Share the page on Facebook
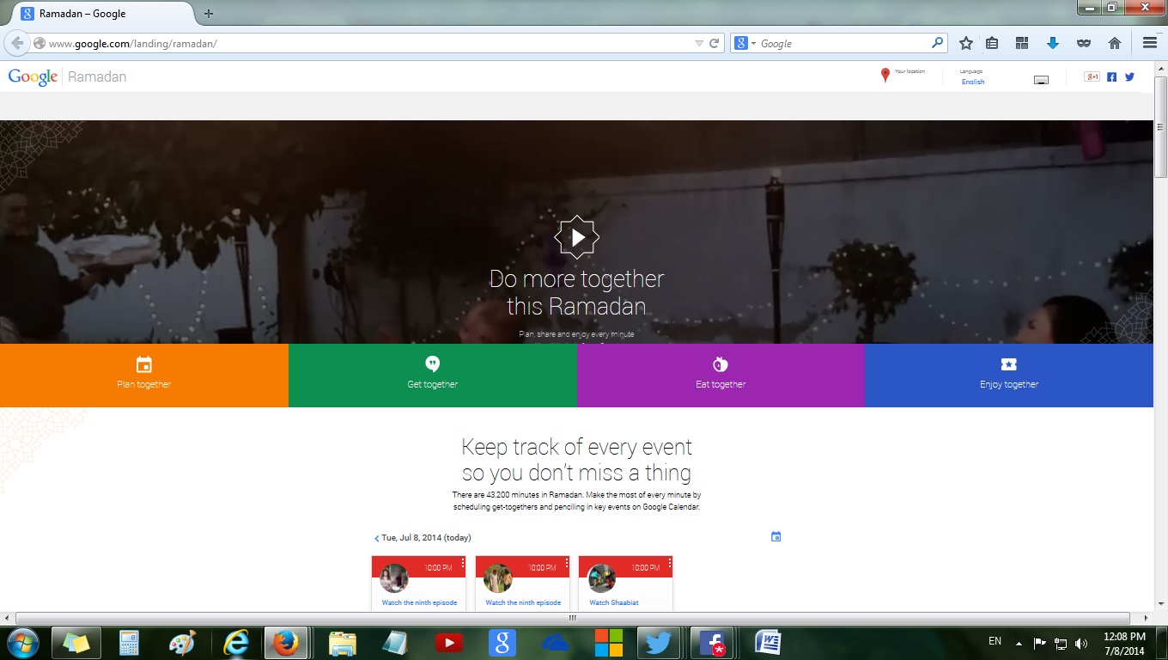Viewport: 1168px width, 660px height. click(1111, 76)
